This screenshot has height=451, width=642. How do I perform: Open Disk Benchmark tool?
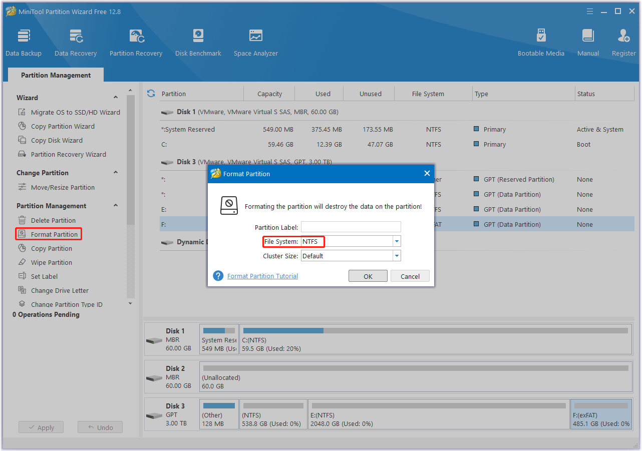(x=198, y=43)
